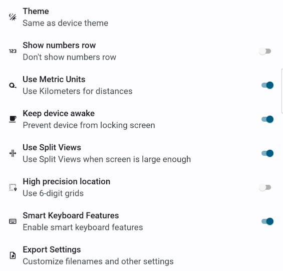The width and height of the screenshot is (283, 271).
Task: Click the scrollbar handle at right edge
Action: click(x=282, y=91)
